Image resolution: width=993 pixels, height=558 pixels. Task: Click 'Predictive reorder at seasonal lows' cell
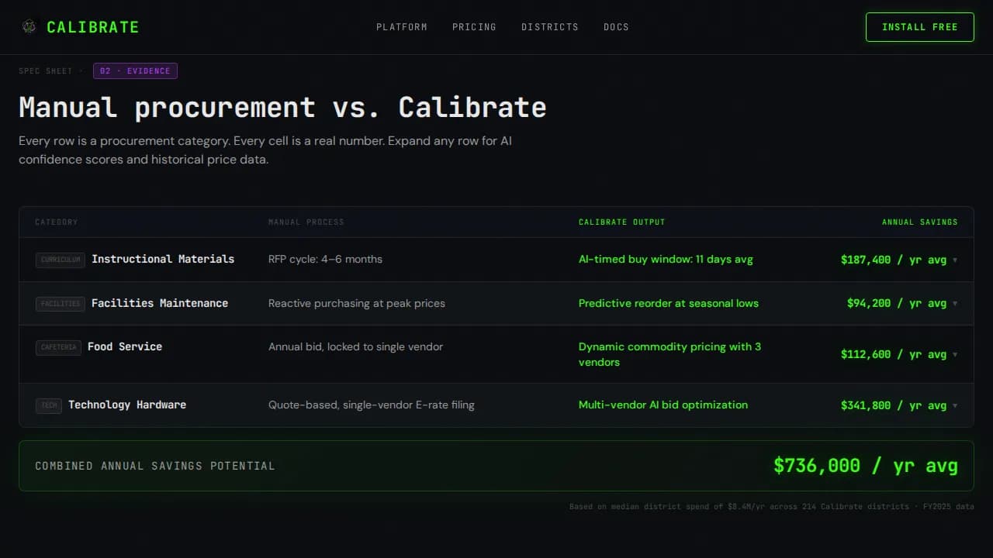click(669, 303)
